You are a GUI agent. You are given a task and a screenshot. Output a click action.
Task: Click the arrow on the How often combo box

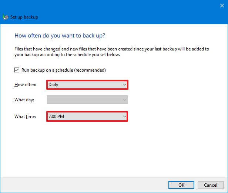124,85
